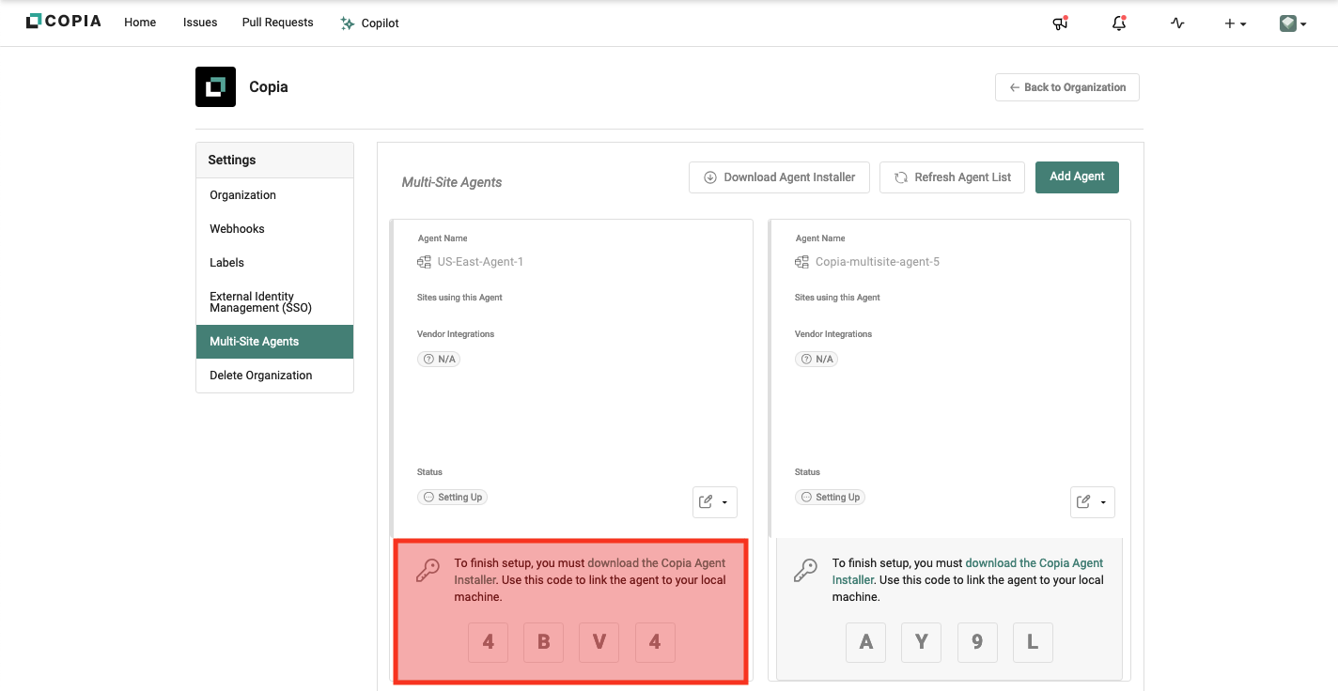This screenshot has height=691, width=1338.
Task: Open Copilot from the top navigation
Action: click(x=370, y=23)
